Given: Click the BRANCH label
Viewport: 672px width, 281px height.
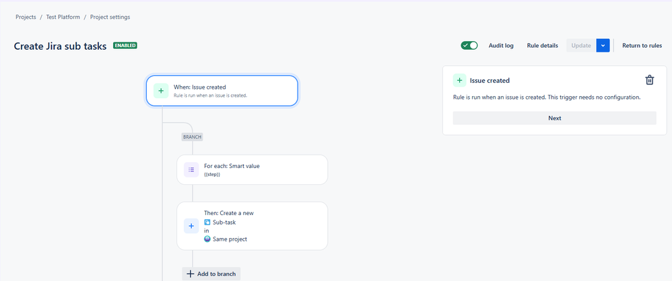Looking at the screenshot, I should tap(192, 137).
